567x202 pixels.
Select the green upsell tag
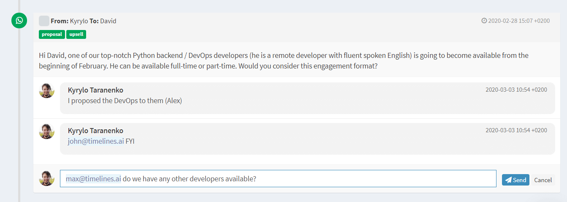76,34
